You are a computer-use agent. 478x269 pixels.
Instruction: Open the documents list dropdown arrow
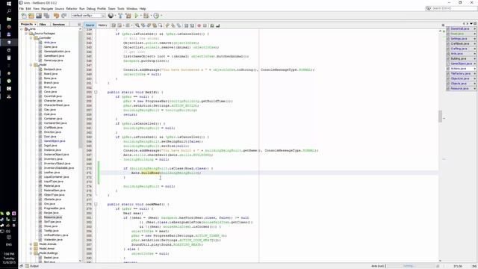tap(471, 23)
